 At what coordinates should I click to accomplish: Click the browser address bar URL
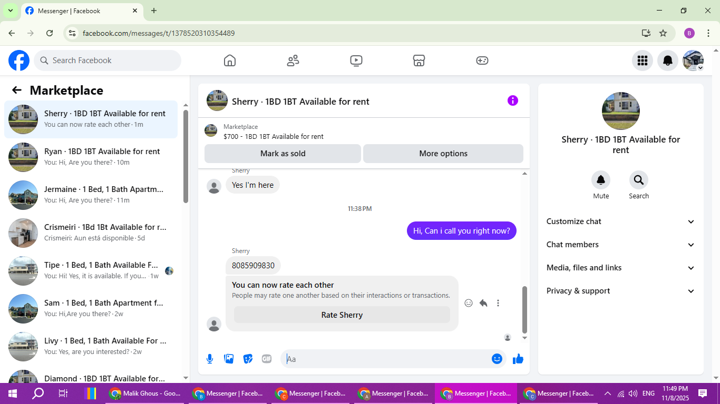159,33
